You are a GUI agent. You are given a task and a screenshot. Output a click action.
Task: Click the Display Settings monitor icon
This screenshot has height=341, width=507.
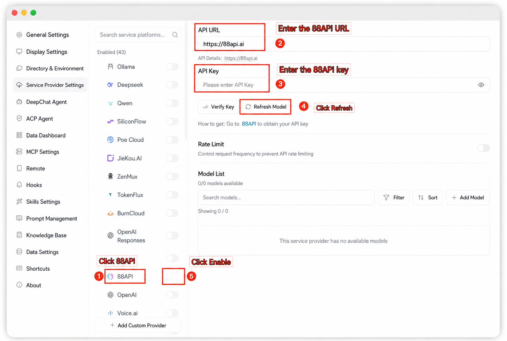[19, 52]
